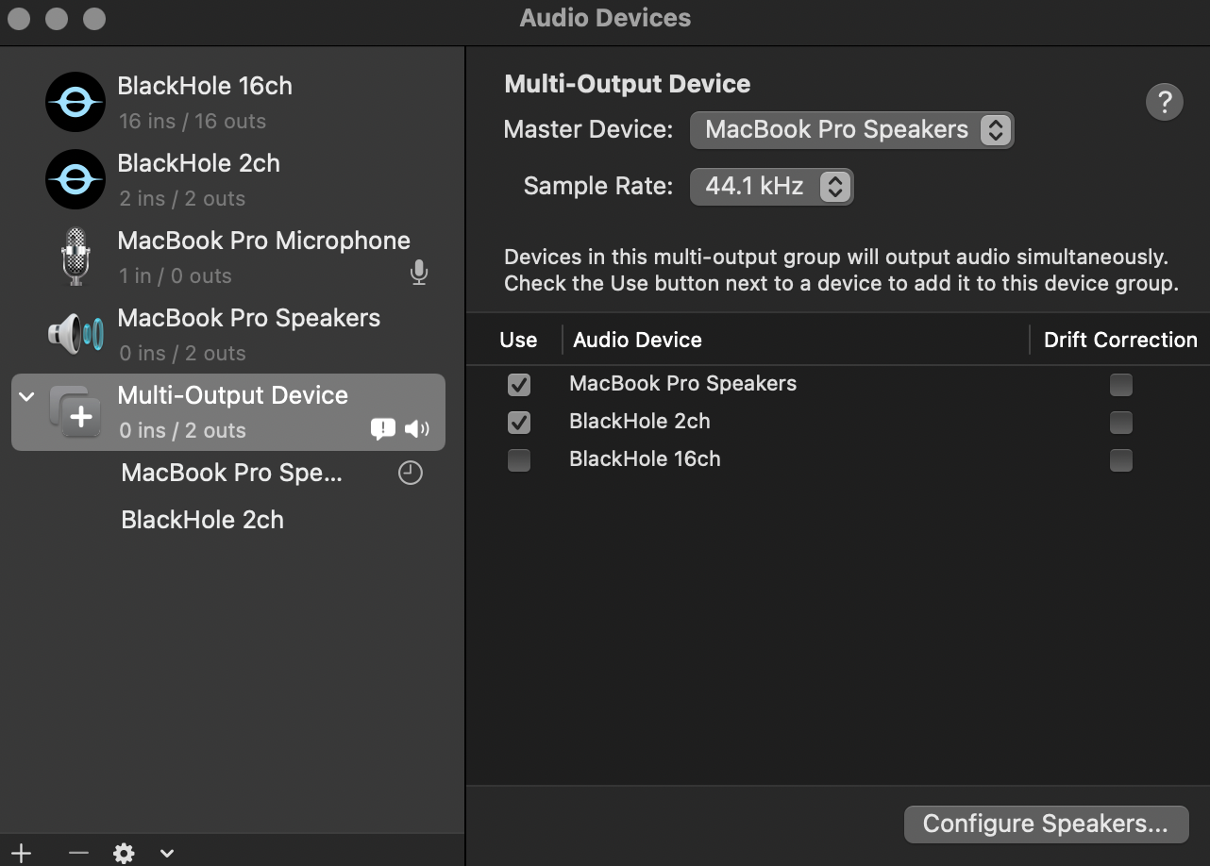The height and width of the screenshot is (866, 1210).
Task: Select BlackHole 2ch under Multi-Output Device
Action: pos(202,520)
